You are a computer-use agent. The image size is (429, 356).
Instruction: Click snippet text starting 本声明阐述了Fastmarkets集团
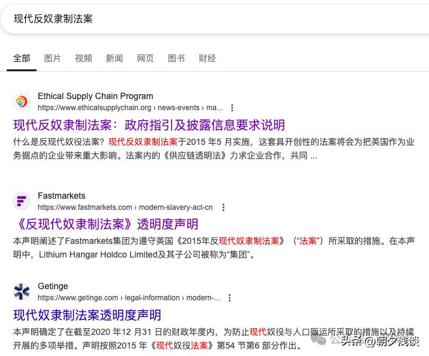pyautogui.click(x=214, y=248)
